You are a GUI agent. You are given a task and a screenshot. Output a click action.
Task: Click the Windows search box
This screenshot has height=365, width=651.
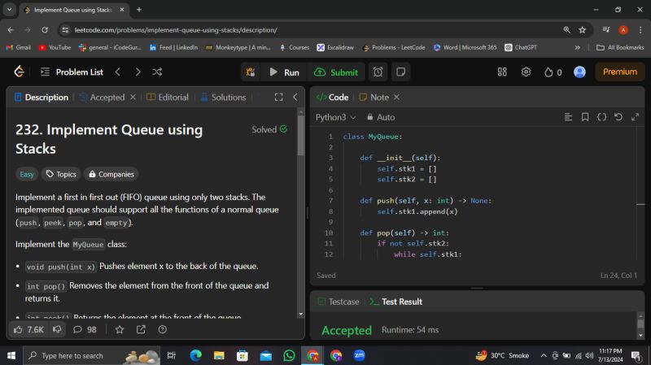coord(91,355)
